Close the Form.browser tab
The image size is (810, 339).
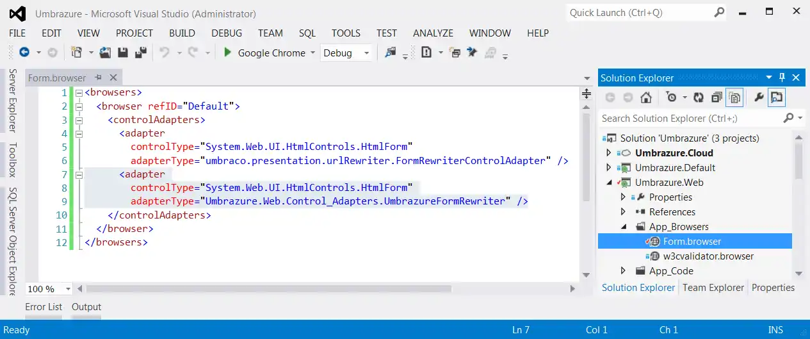coord(113,78)
